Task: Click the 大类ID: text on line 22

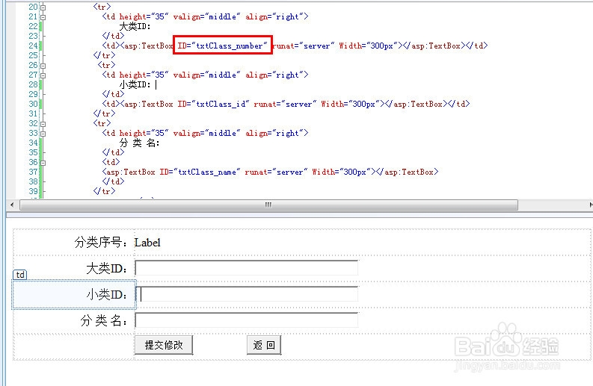Action: coord(135,26)
